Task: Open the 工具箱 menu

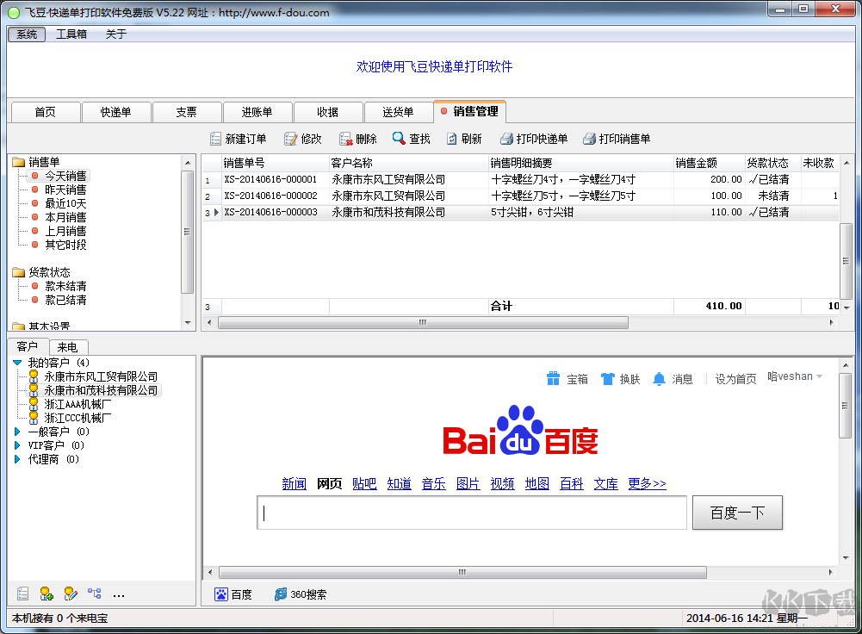Action: 71,34
